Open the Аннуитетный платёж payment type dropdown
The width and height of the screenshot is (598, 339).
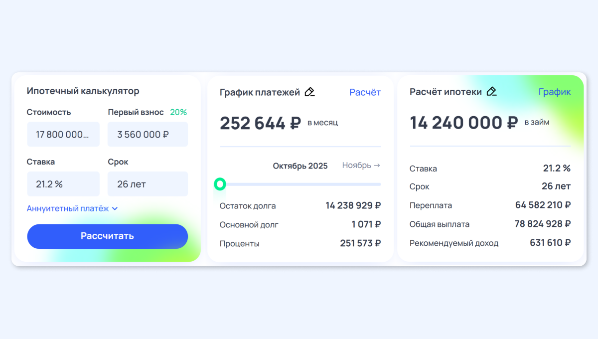pyautogui.click(x=72, y=208)
